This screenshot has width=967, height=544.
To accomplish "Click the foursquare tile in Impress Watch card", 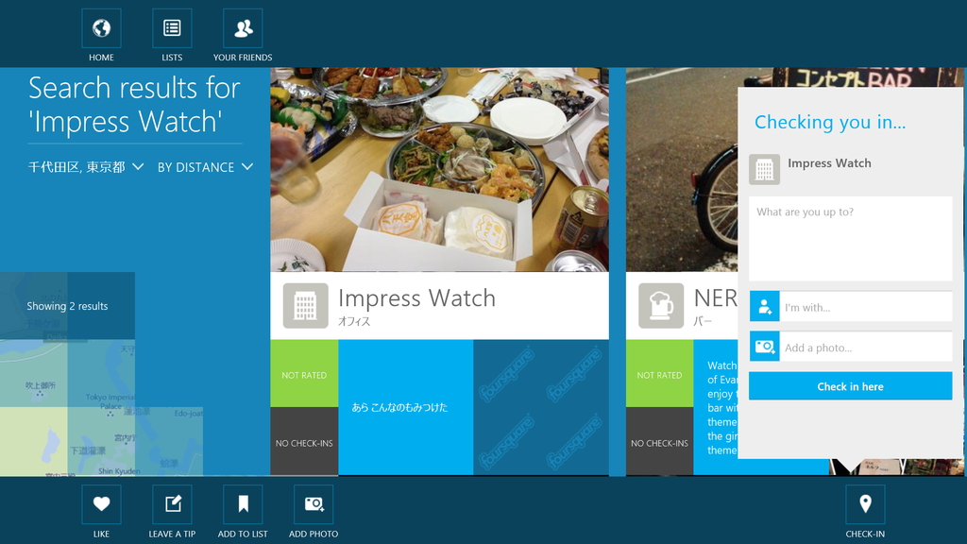I will pyautogui.click(x=541, y=407).
